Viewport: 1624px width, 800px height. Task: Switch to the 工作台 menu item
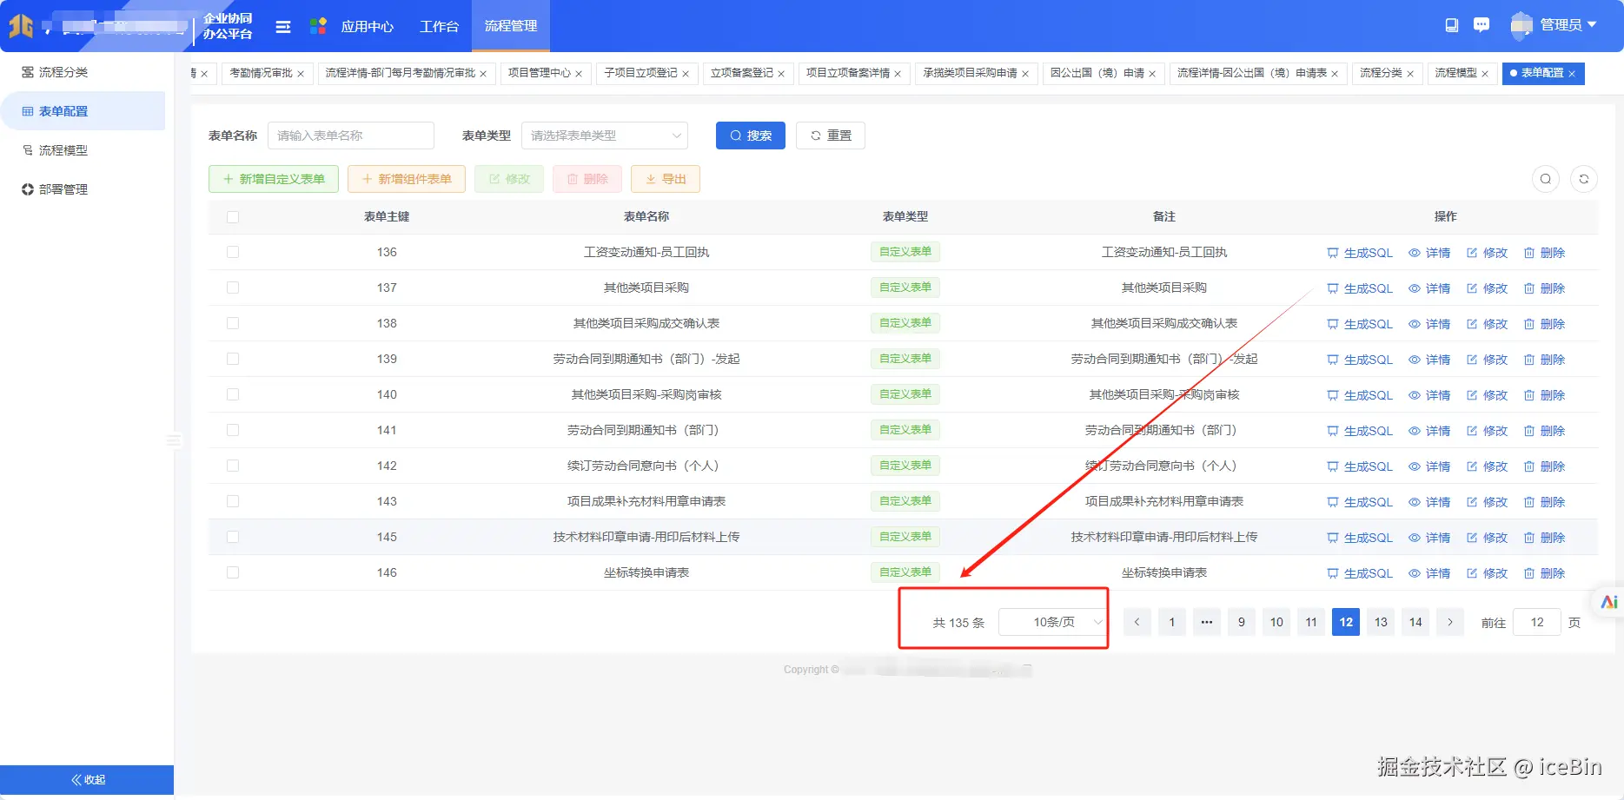coord(439,26)
